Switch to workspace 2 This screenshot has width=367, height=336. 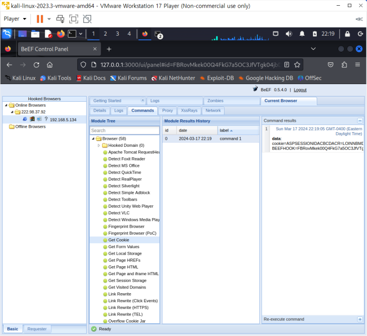(x=105, y=34)
